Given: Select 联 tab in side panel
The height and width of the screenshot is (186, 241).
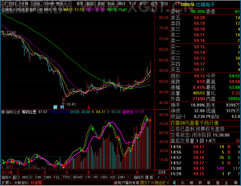Looking at the screenshot, I should [x=209, y=183].
